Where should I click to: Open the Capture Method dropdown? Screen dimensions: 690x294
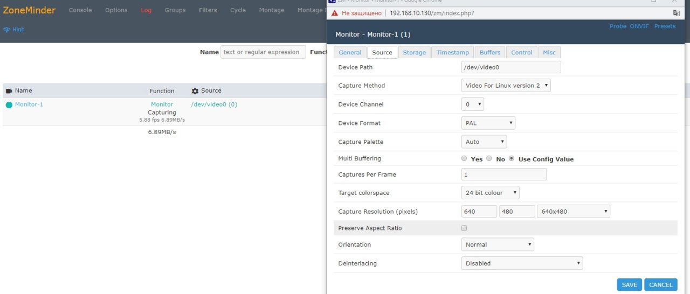[x=506, y=86]
